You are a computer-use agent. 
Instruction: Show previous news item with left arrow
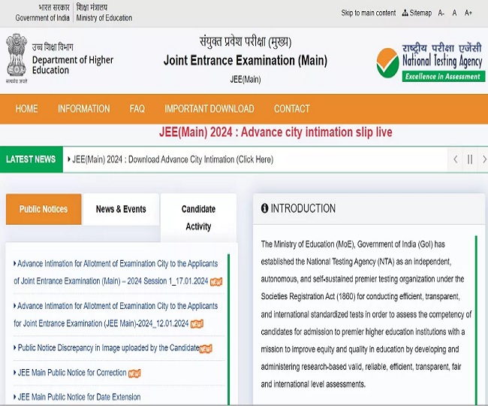(455, 159)
